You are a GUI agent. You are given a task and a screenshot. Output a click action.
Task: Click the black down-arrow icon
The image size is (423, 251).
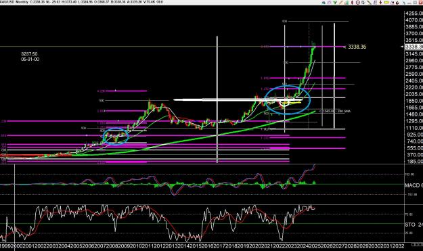click(380, 3)
